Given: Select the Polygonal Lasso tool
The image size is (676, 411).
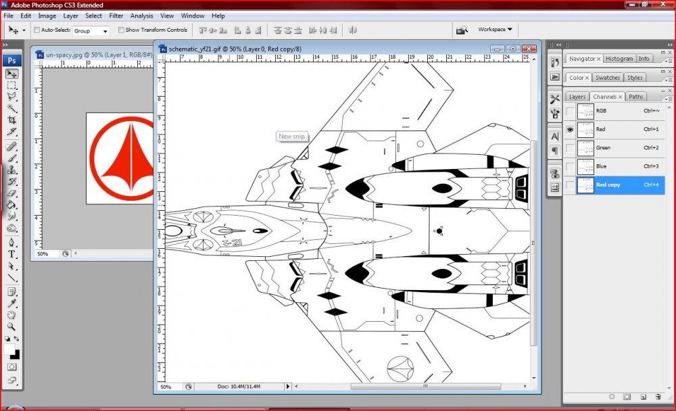Looking at the screenshot, I should 11,96.
